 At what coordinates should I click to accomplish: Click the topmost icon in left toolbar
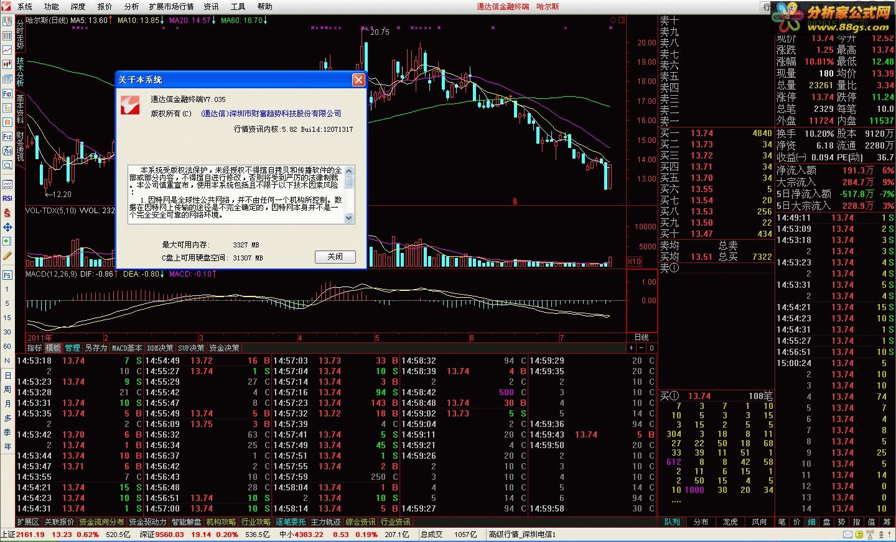tap(7, 21)
